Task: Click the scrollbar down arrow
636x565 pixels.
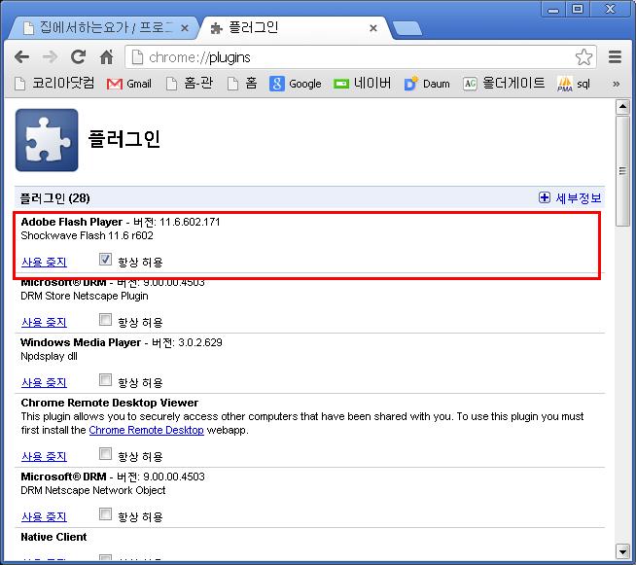Action: point(622,551)
